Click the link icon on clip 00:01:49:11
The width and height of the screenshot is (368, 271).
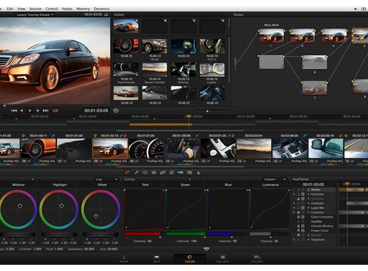(53, 135)
